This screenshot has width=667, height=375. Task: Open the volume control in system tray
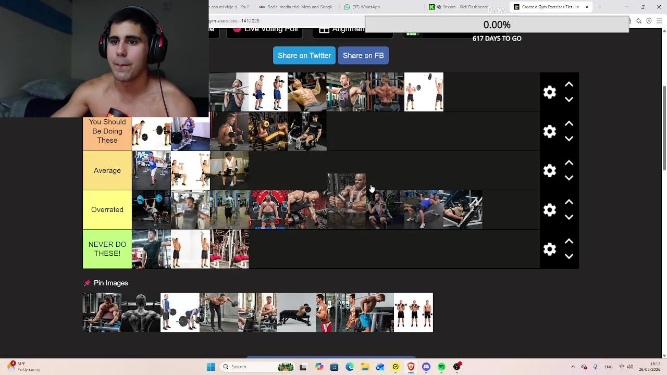point(630,367)
